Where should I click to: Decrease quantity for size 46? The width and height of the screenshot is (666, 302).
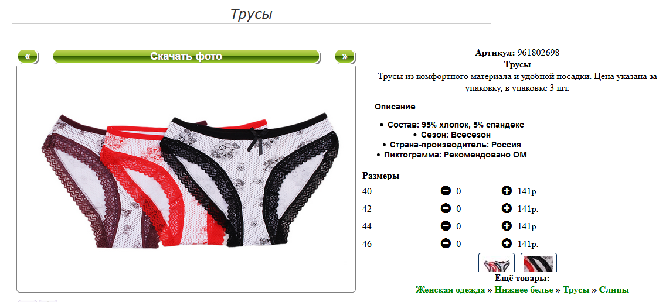click(446, 244)
